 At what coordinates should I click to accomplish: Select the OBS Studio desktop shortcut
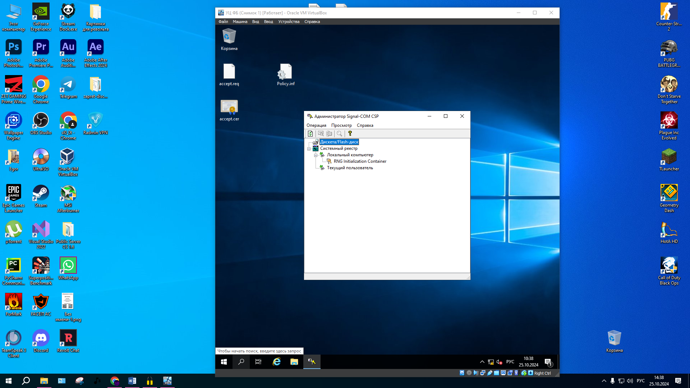click(41, 124)
